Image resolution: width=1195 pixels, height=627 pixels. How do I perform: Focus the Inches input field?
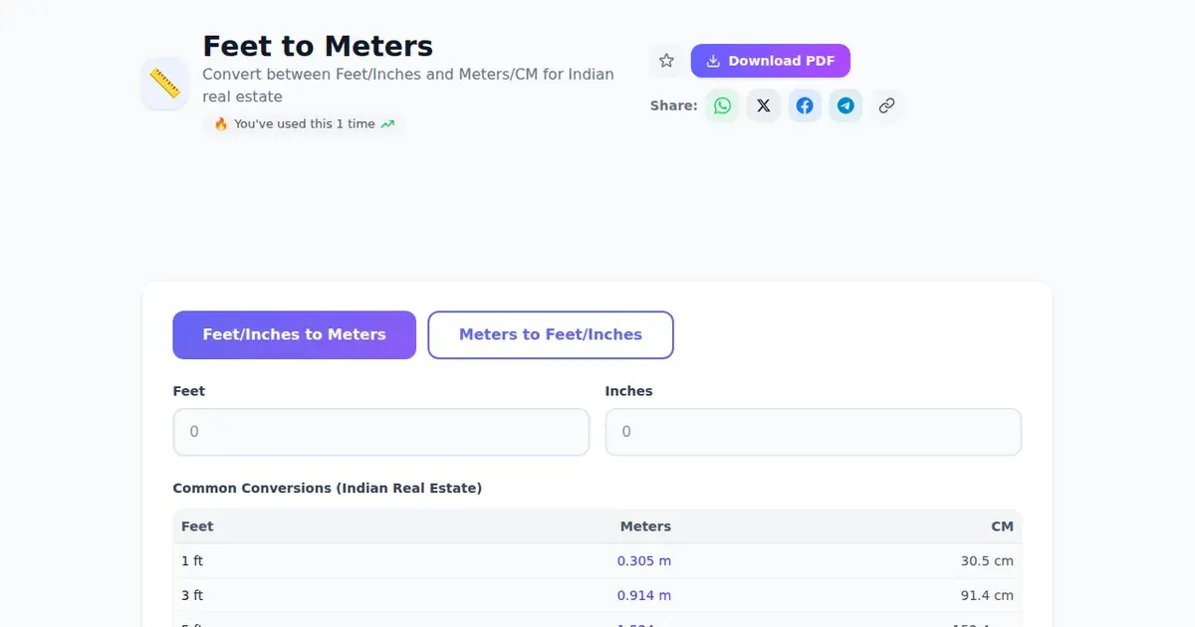pos(814,432)
